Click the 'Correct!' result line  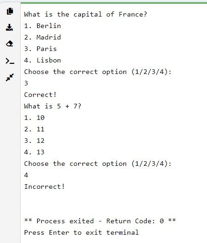[x=40, y=95]
